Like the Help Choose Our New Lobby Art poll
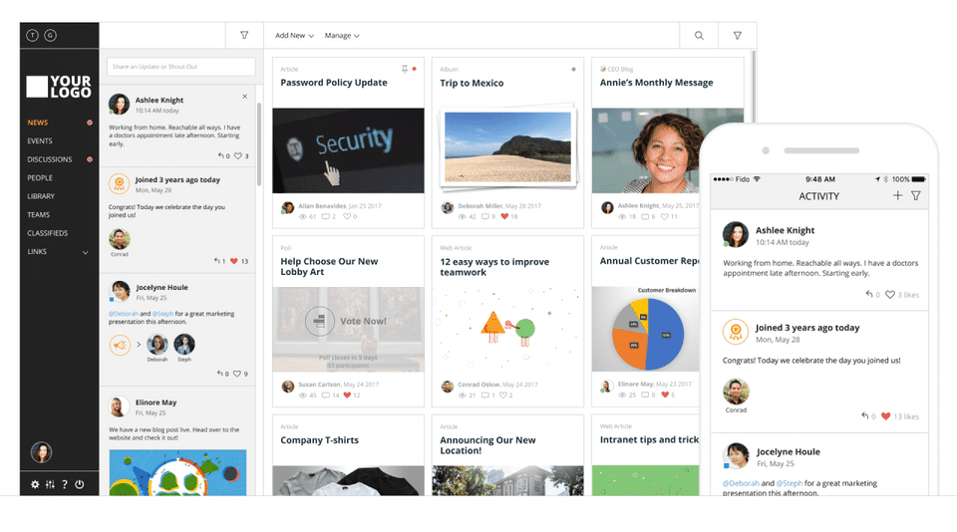Viewport: 957px width, 532px height. click(347, 396)
